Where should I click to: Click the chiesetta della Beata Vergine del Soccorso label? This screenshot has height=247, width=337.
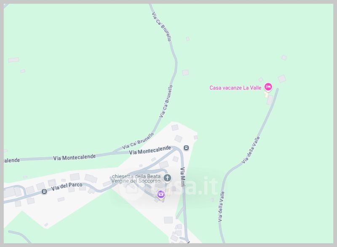tap(136, 179)
